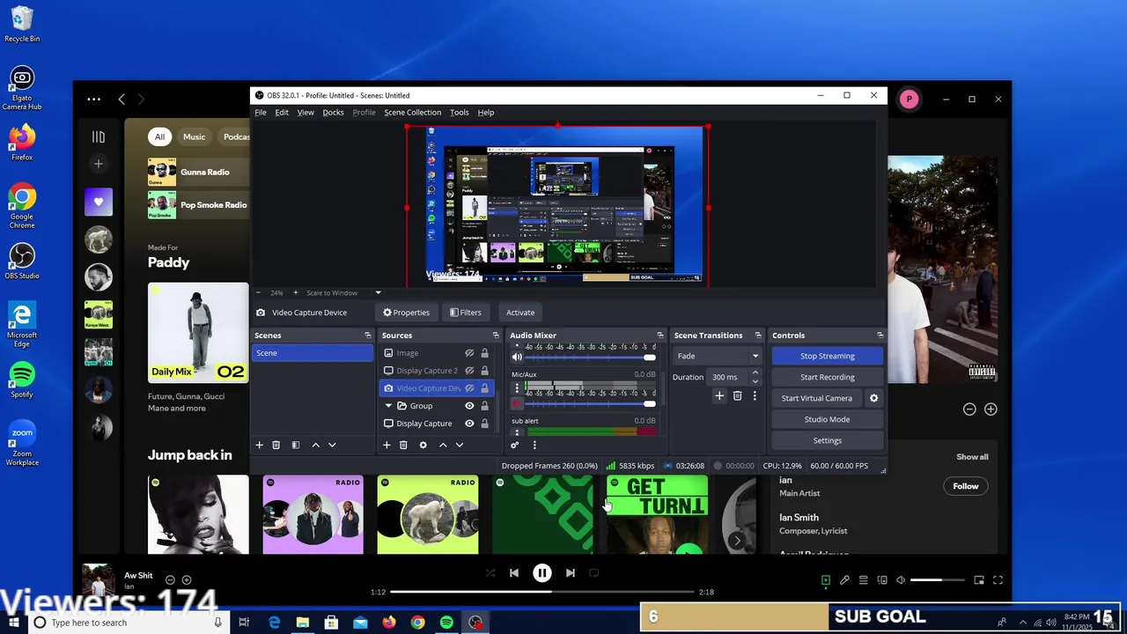The height and width of the screenshot is (634, 1127).
Task: Collapse the Group source
Action: (388, 406)
